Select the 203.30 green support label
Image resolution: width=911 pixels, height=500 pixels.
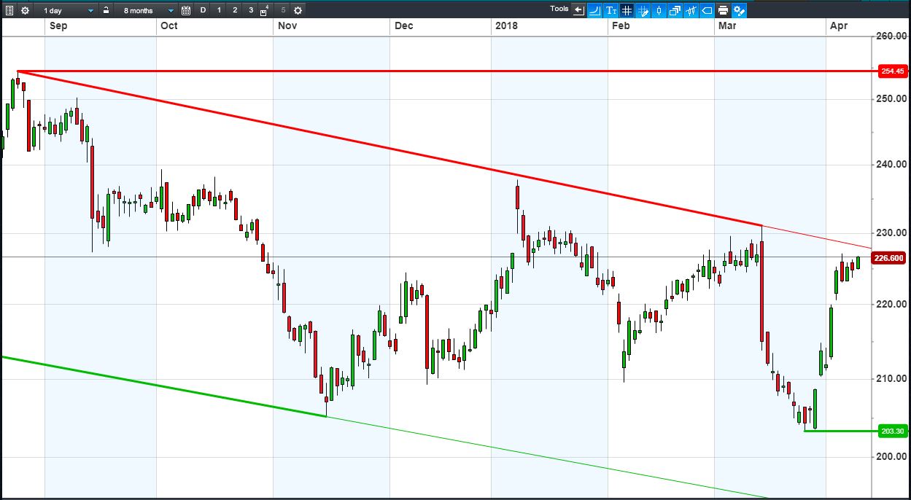coord(892,431)
